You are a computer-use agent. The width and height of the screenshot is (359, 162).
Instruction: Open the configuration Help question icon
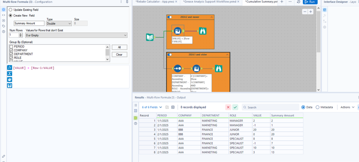(4, 32)
